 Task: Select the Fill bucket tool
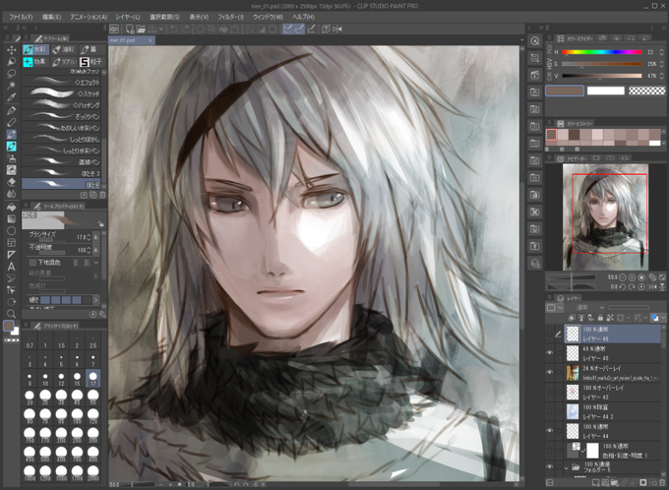coord(12,207)
